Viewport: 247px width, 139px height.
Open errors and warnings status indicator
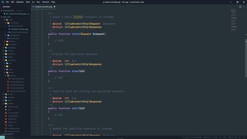coord(10,137)
